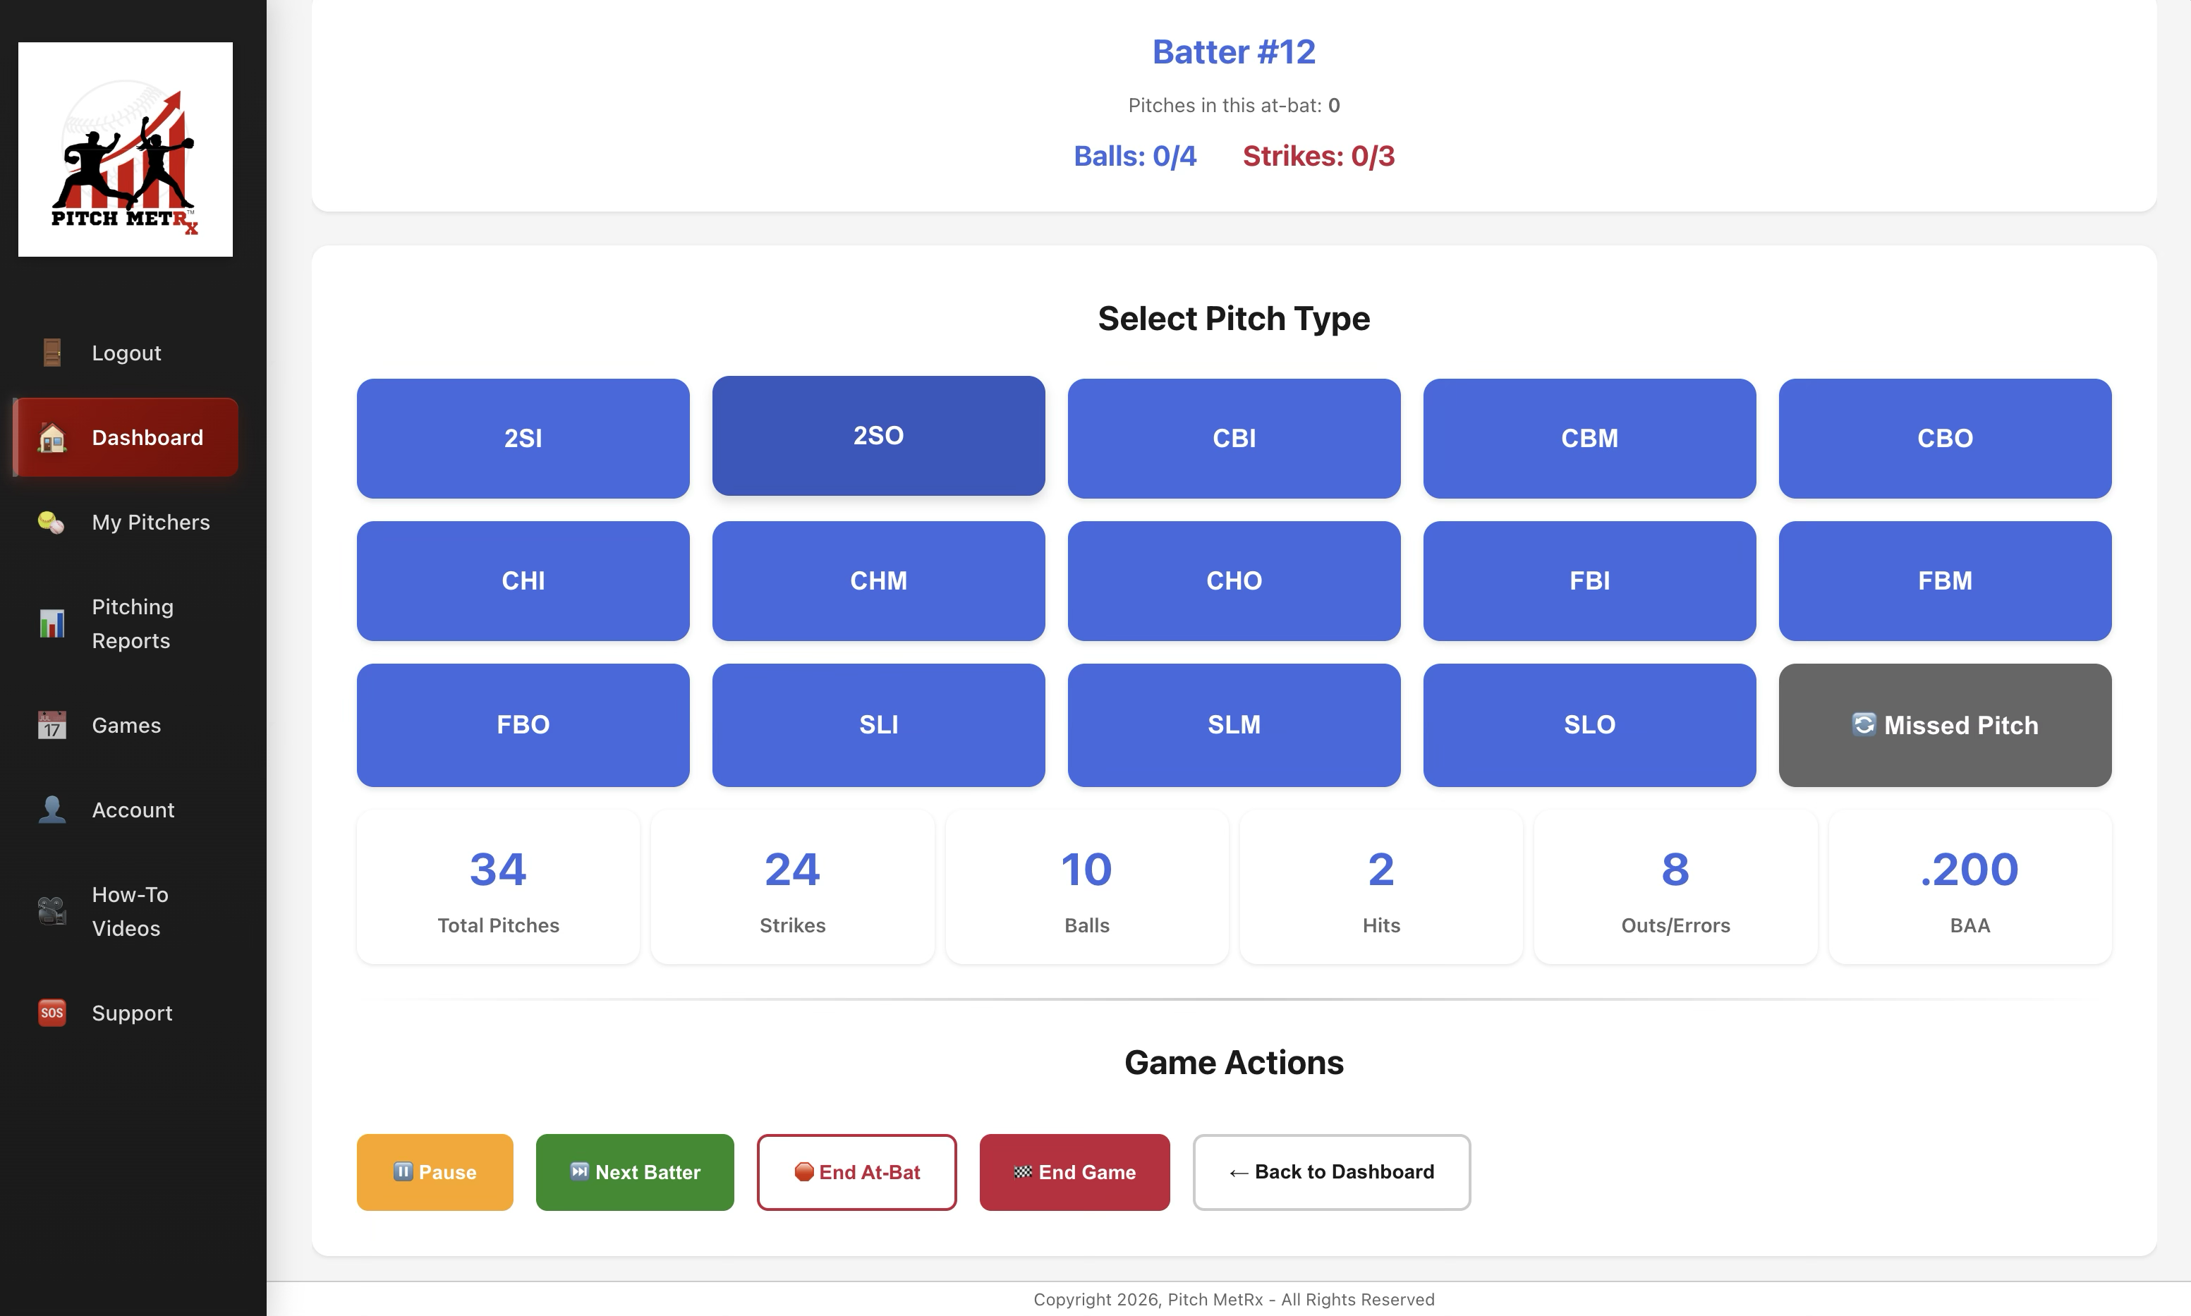Open My Pitchers via the balls icon
2191x1316 pixels.
tap(51, 523)
